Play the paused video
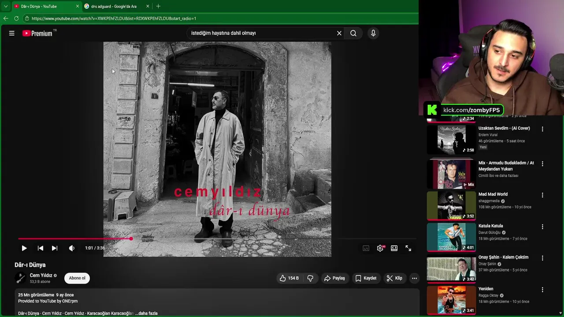 click(24, 248)
